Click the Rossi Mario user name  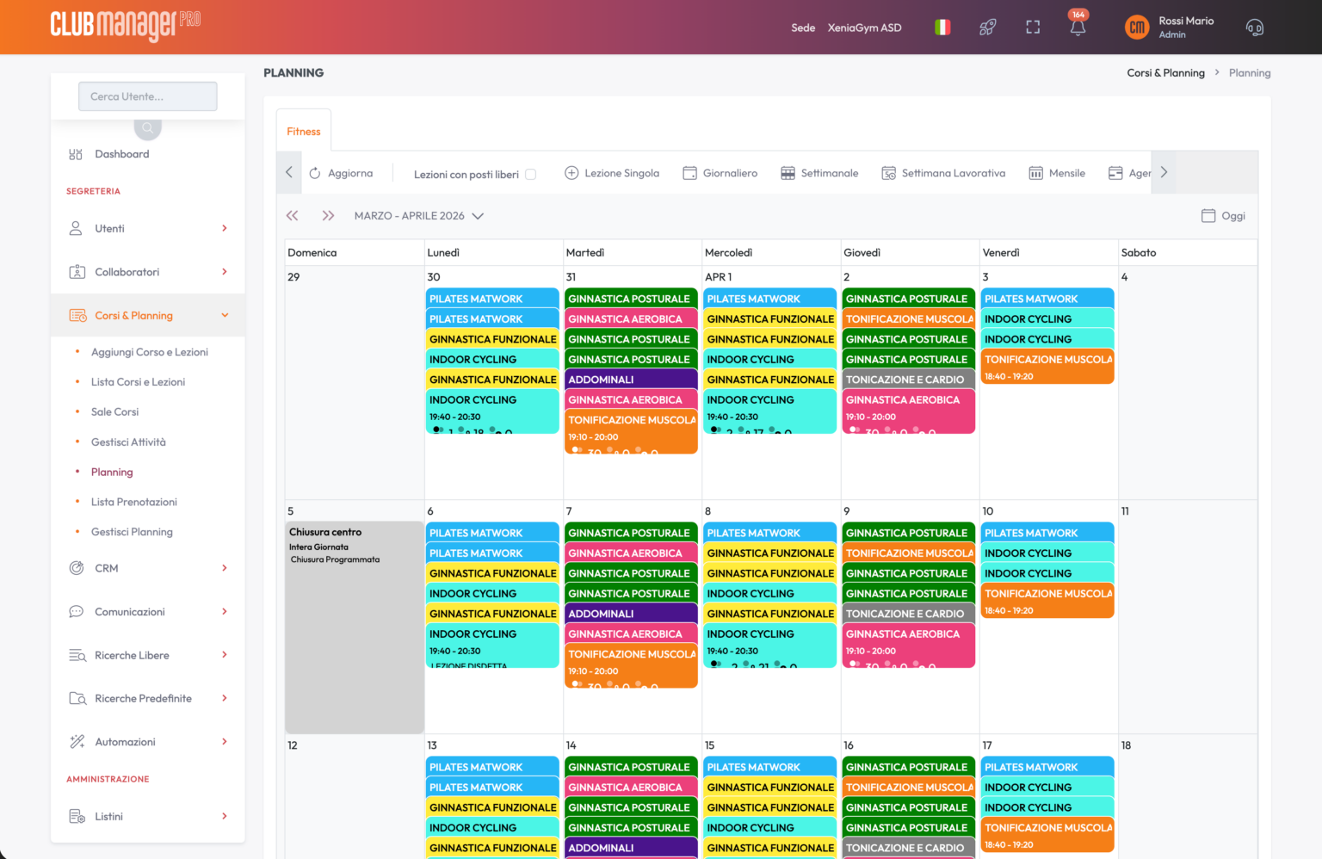(x=1186, y=21)
